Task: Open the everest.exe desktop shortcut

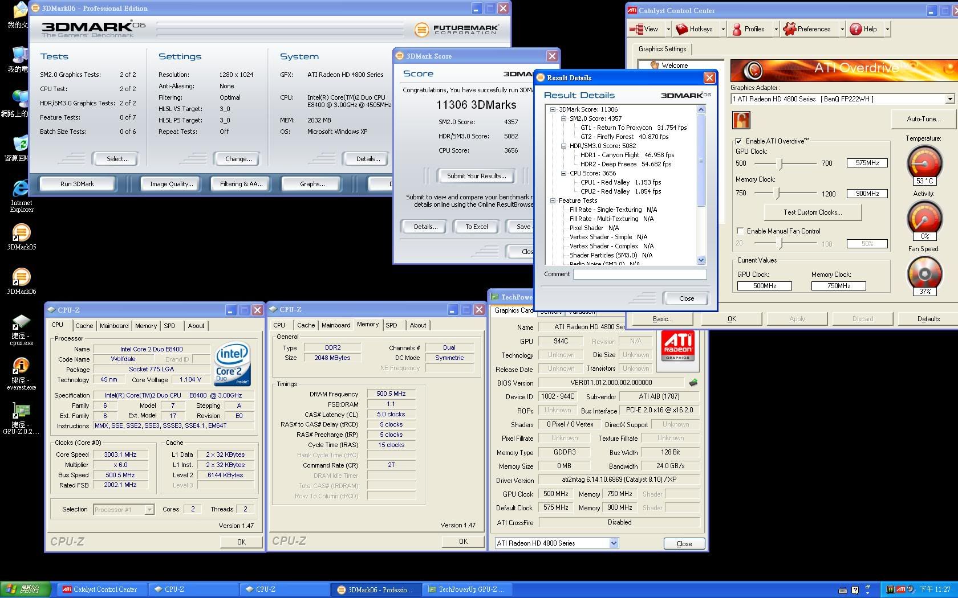Action: 21,374
